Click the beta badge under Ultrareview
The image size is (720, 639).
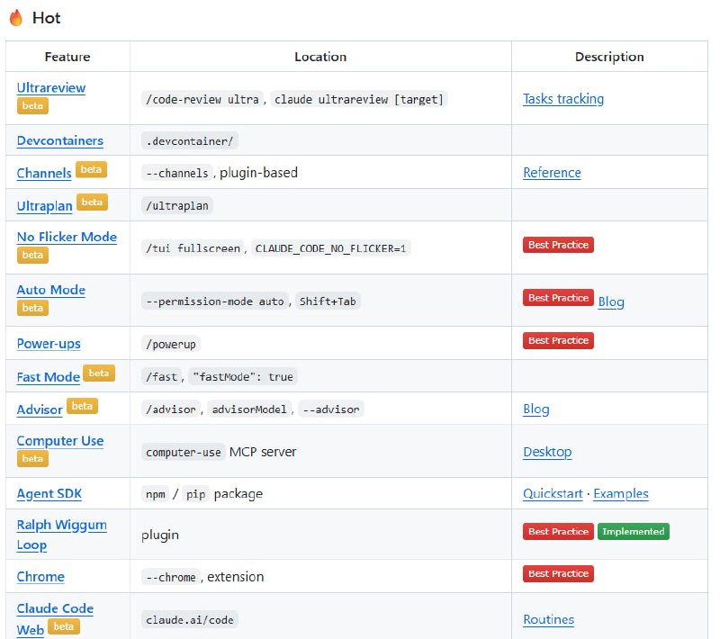point(32,105)
